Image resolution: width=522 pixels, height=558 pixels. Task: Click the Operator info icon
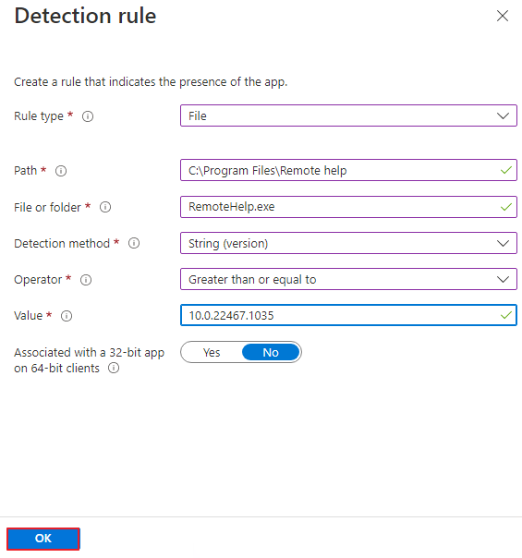86,280
